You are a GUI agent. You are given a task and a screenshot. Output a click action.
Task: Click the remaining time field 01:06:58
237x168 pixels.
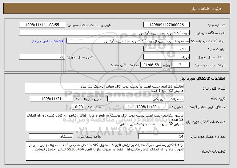pyautogui.click(x=151, y=65)
